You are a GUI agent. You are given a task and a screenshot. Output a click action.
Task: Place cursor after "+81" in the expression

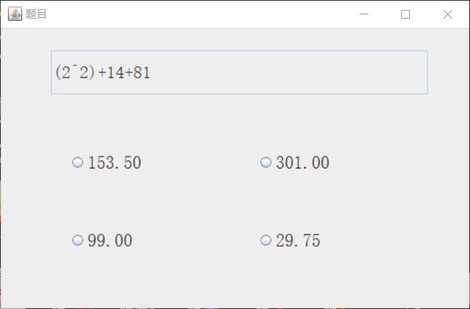click(151, 72)
